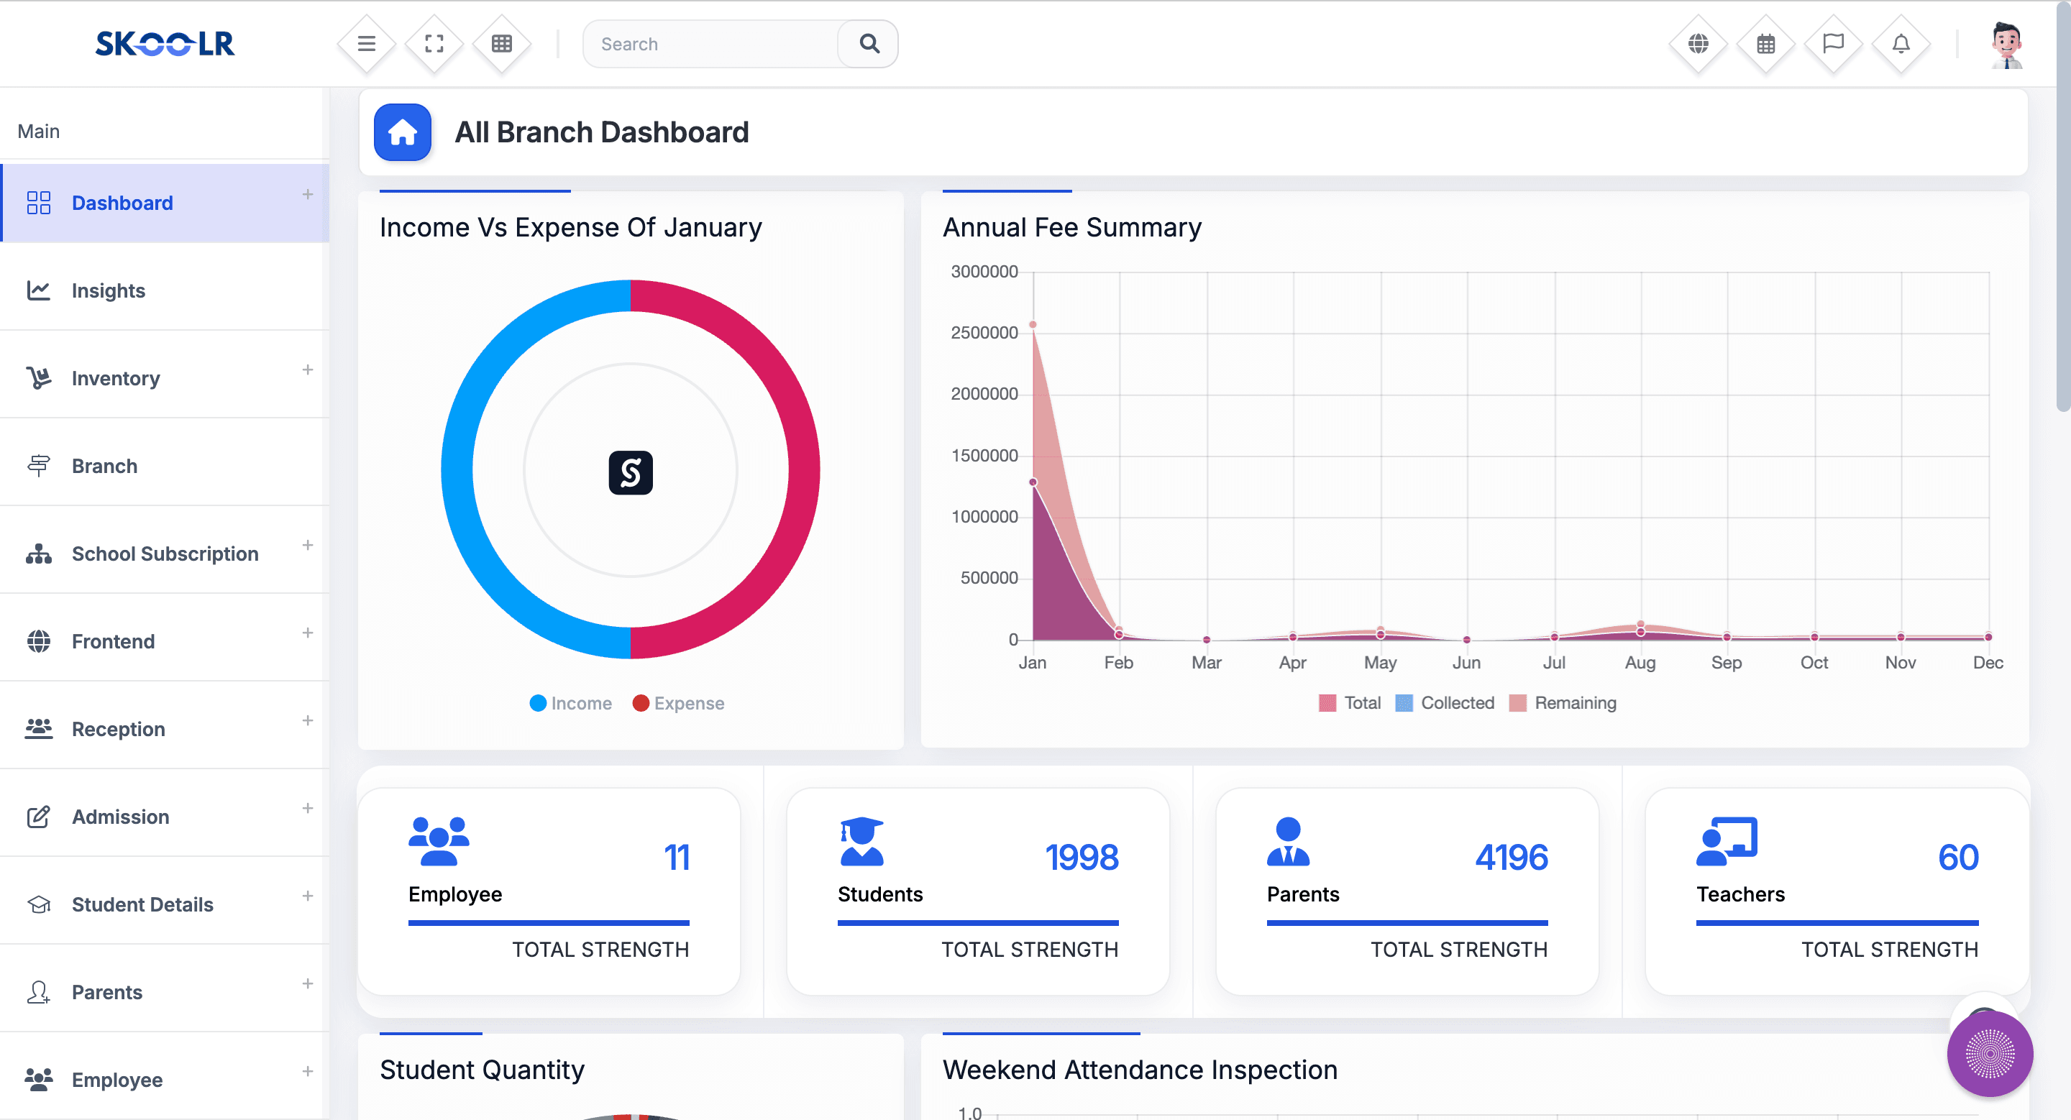
Task: Open the Branch page from the sidebar
Action: (x=104, y=466)
